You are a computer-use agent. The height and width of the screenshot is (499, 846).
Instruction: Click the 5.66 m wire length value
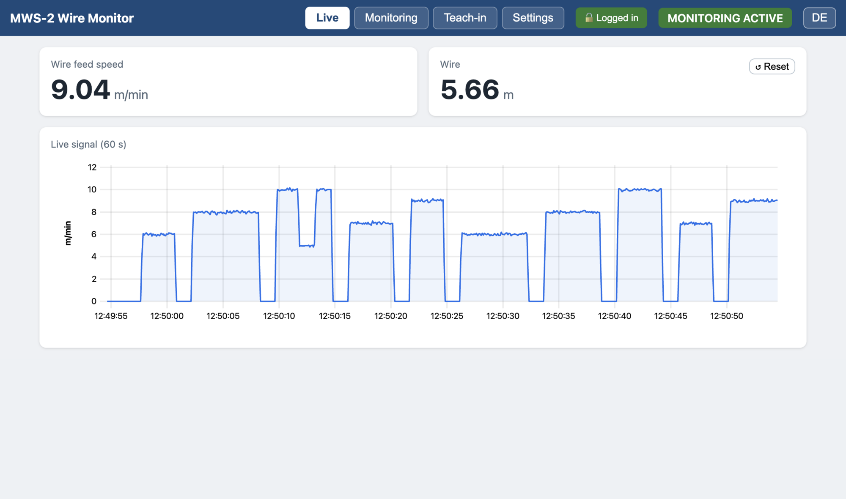477,90
